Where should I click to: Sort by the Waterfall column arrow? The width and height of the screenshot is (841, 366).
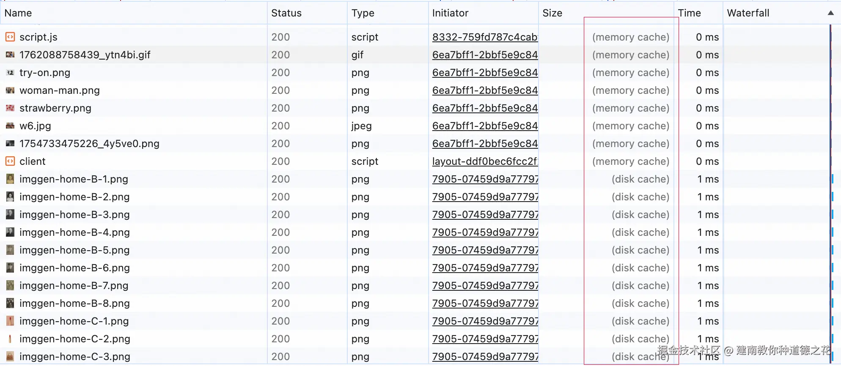(x=830, y=13)
